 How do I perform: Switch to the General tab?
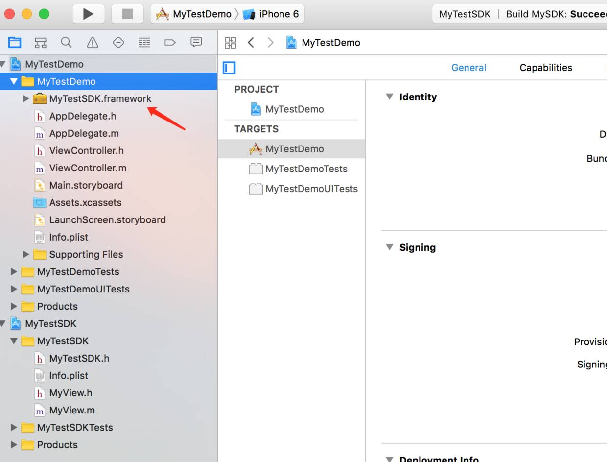(468, 68)
